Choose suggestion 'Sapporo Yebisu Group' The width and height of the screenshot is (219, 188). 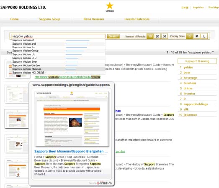point(59,51)
